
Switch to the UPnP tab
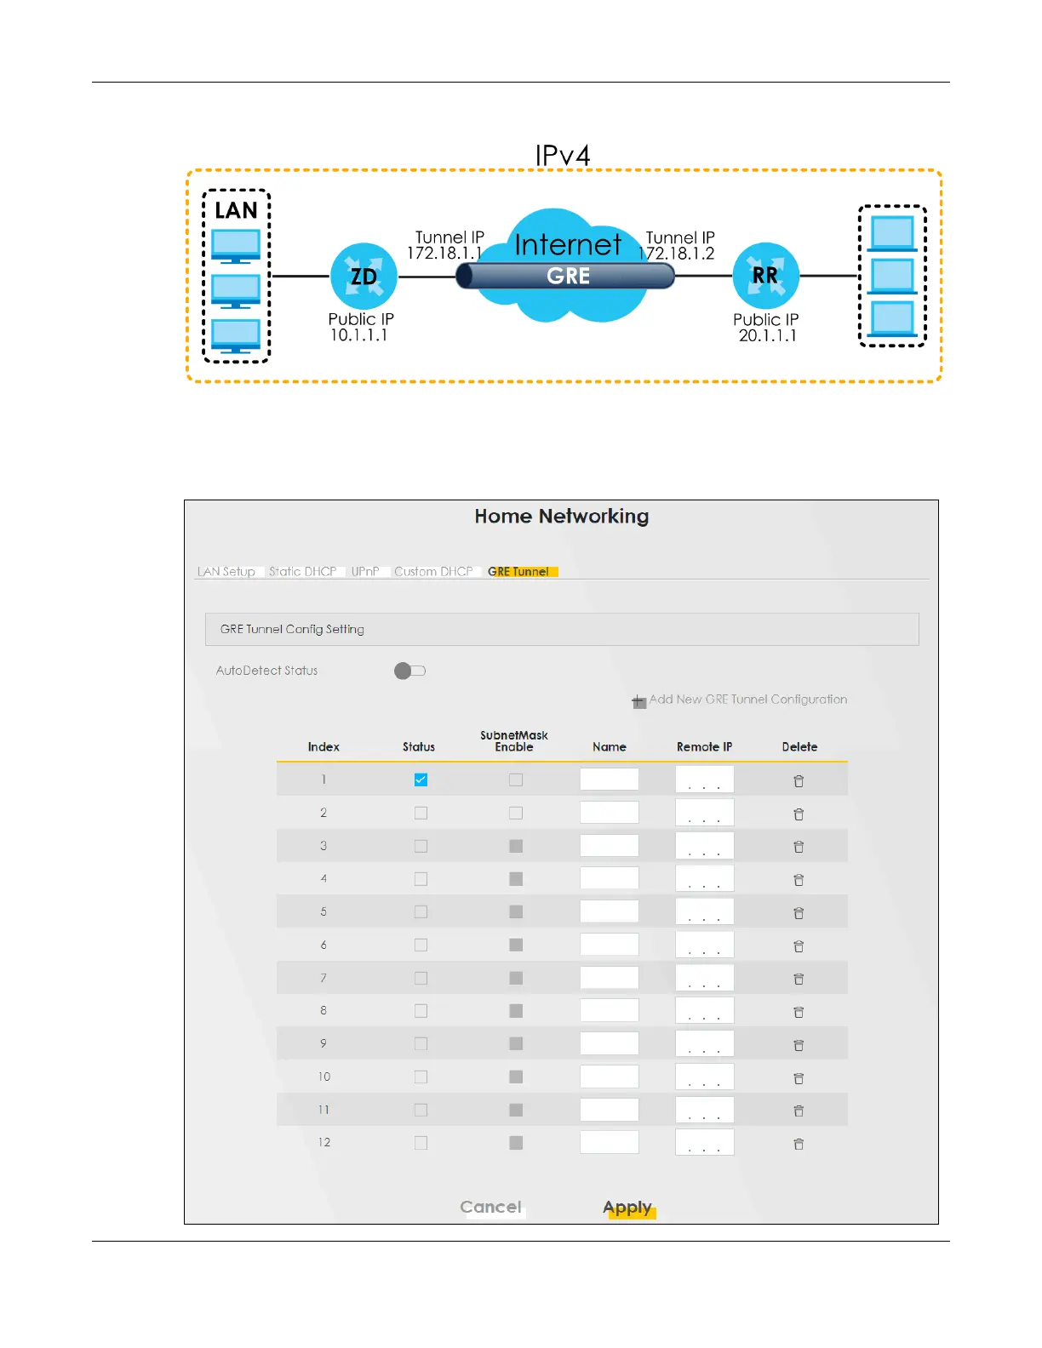point(365,572)
